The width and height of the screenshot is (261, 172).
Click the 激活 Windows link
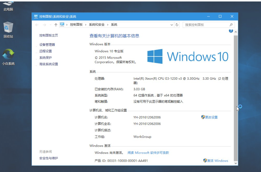point(217,161)
